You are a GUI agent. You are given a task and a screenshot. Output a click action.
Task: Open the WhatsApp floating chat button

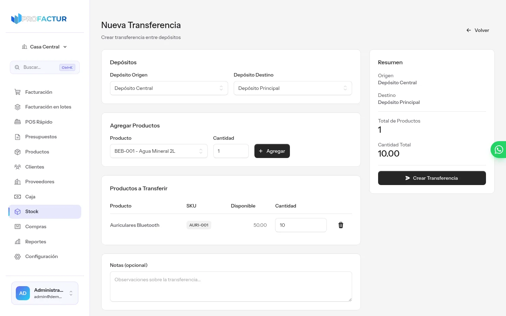(499, 150)
